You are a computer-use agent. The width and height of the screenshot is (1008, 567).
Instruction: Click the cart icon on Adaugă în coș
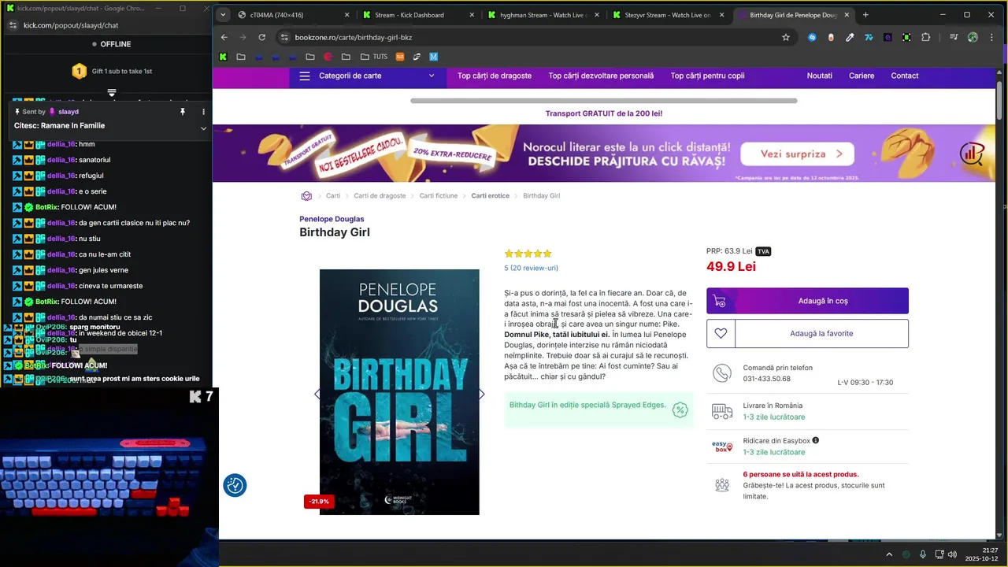point(718,301)
